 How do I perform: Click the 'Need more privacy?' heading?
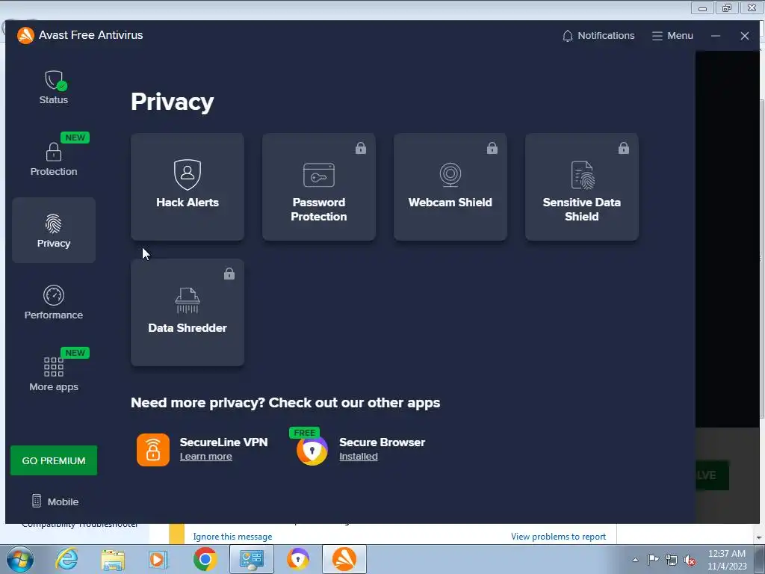point(285,403)
